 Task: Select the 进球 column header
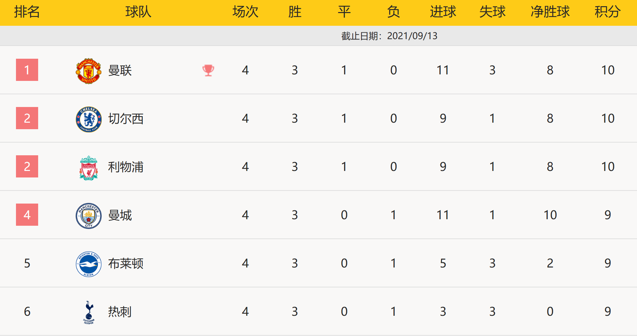[443, 12]
